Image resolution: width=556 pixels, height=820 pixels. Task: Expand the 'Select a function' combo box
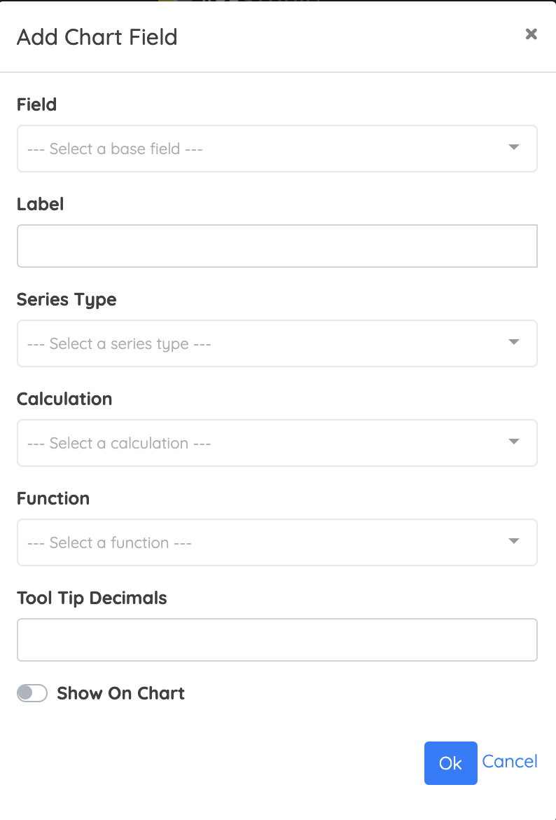277,542
